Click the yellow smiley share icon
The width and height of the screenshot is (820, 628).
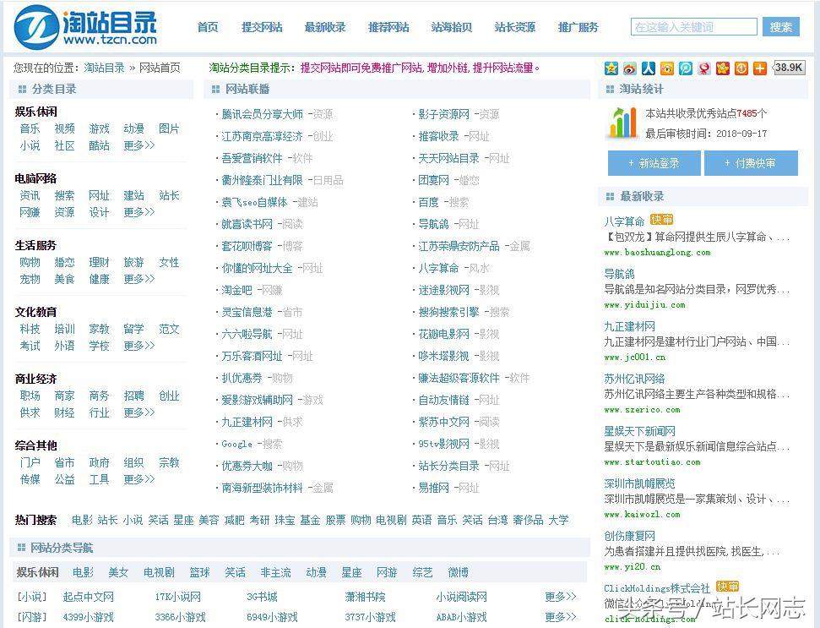tap(667, 68)
